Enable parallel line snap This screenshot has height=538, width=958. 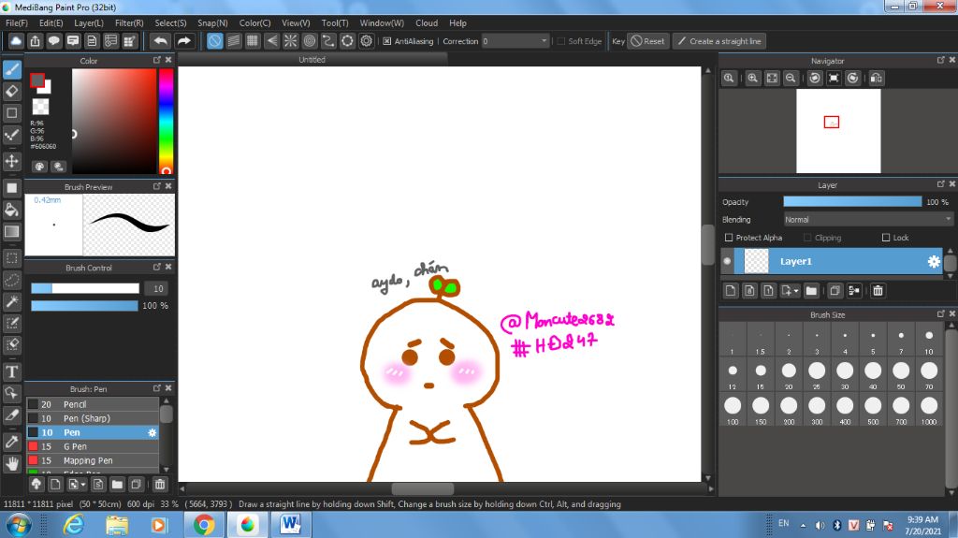pos(233,41)
